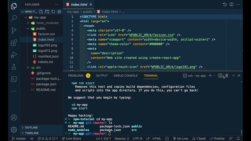Maximize the terminal panel size
The width and height of the screenshot is (251, 141).
tap(233, 76)
